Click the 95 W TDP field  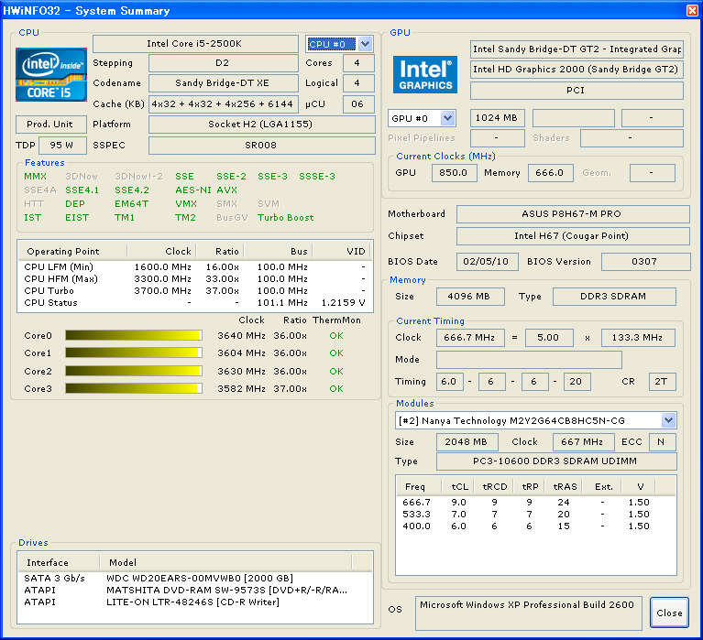coord(62,145)
